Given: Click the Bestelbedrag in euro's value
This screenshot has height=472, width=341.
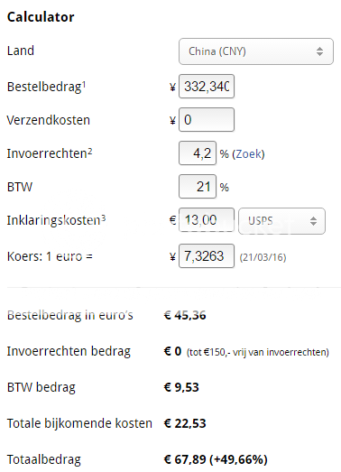Looking at the screenshot, I should 185,315.
